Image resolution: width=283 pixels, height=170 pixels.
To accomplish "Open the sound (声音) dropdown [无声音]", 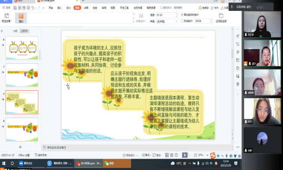I will (x=167, y=22).
